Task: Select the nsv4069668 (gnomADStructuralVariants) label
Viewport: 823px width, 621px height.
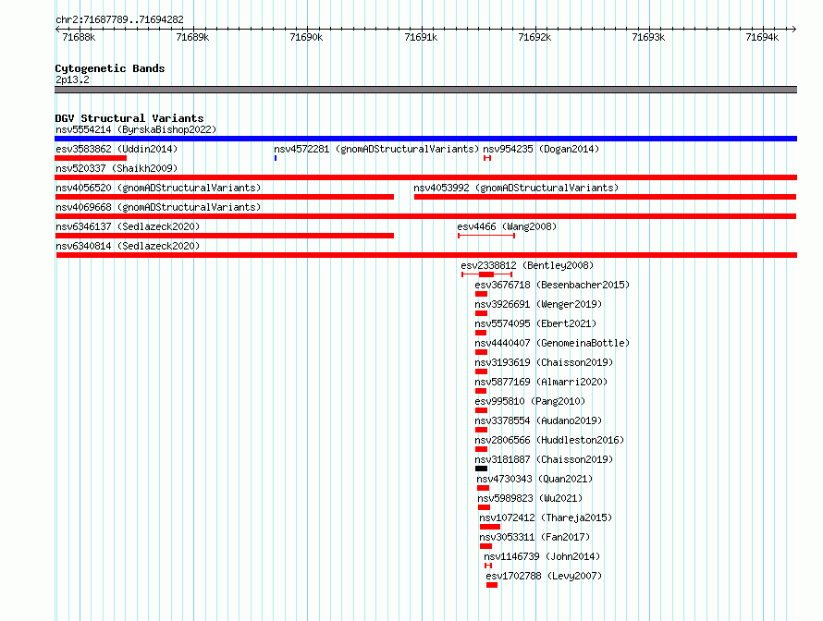Action: [158, 207]
